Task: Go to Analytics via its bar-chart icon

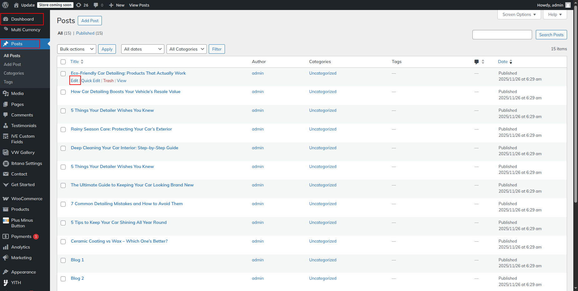Action: [x=6, y=247]
